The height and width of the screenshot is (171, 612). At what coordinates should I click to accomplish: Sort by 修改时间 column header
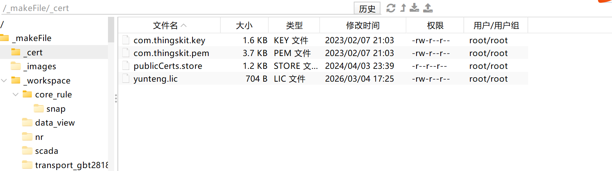(362, 26)
